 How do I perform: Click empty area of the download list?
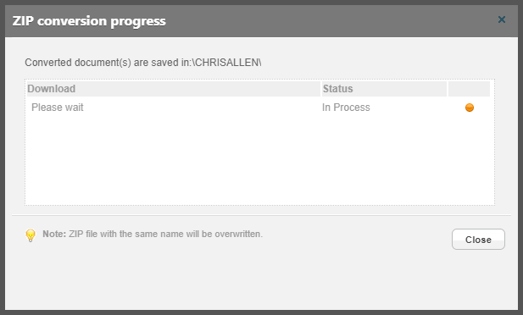pos(259,160)
